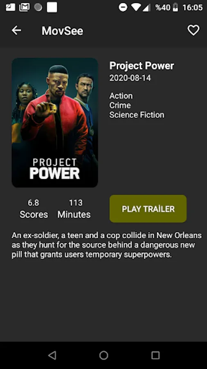Tap the battery icon in the status bar
The image size is (207, 369).
(x=175, y=7)
